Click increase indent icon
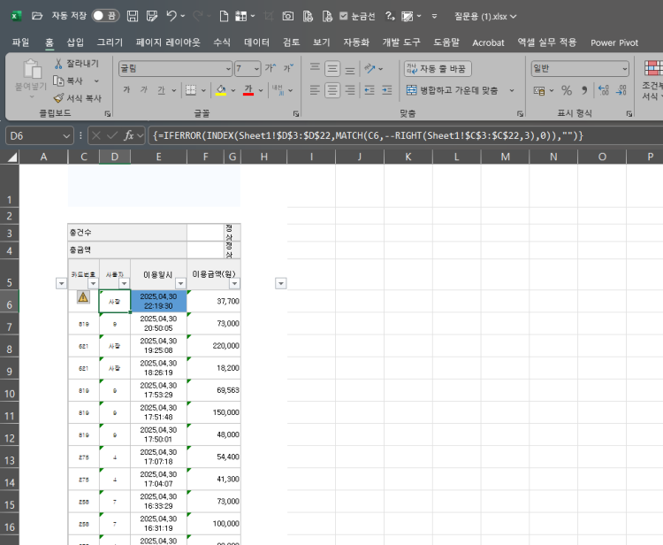 387,89
